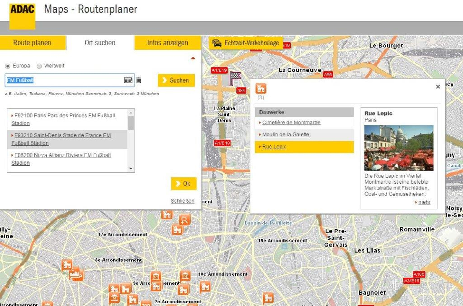Clear the search with the trash icon
The width and height of the screenshot is (463, 306).
pyautogui.click(x=139, y=80)
